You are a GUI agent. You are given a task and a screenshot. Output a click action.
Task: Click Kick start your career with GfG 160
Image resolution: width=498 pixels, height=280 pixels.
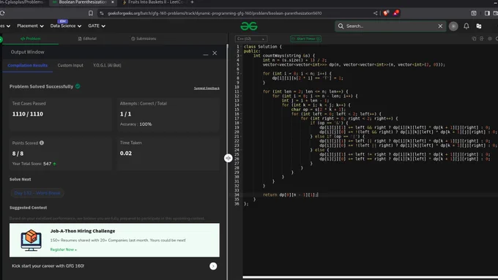tap(48, 266)
